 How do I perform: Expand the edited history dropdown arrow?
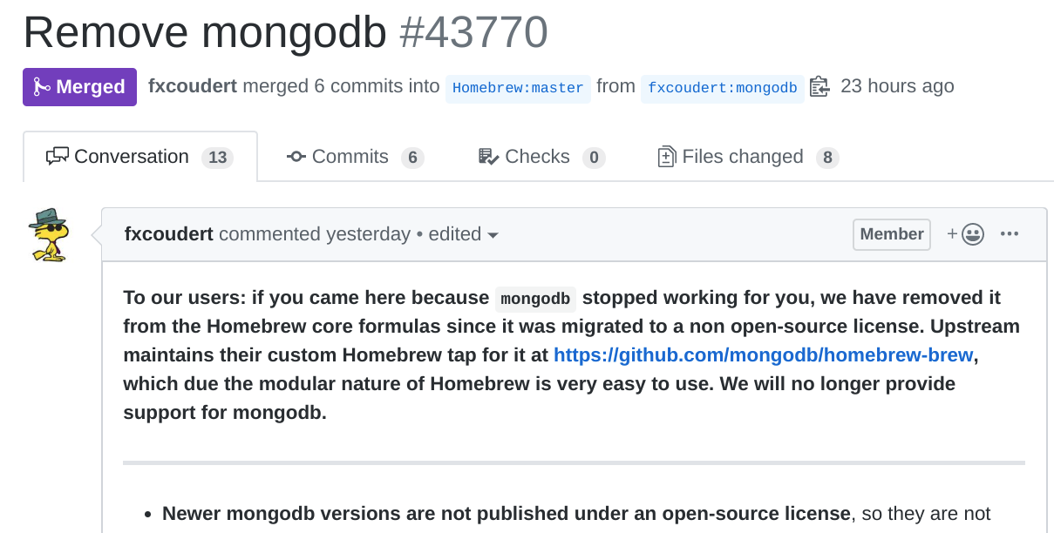(x=493, y=235)
